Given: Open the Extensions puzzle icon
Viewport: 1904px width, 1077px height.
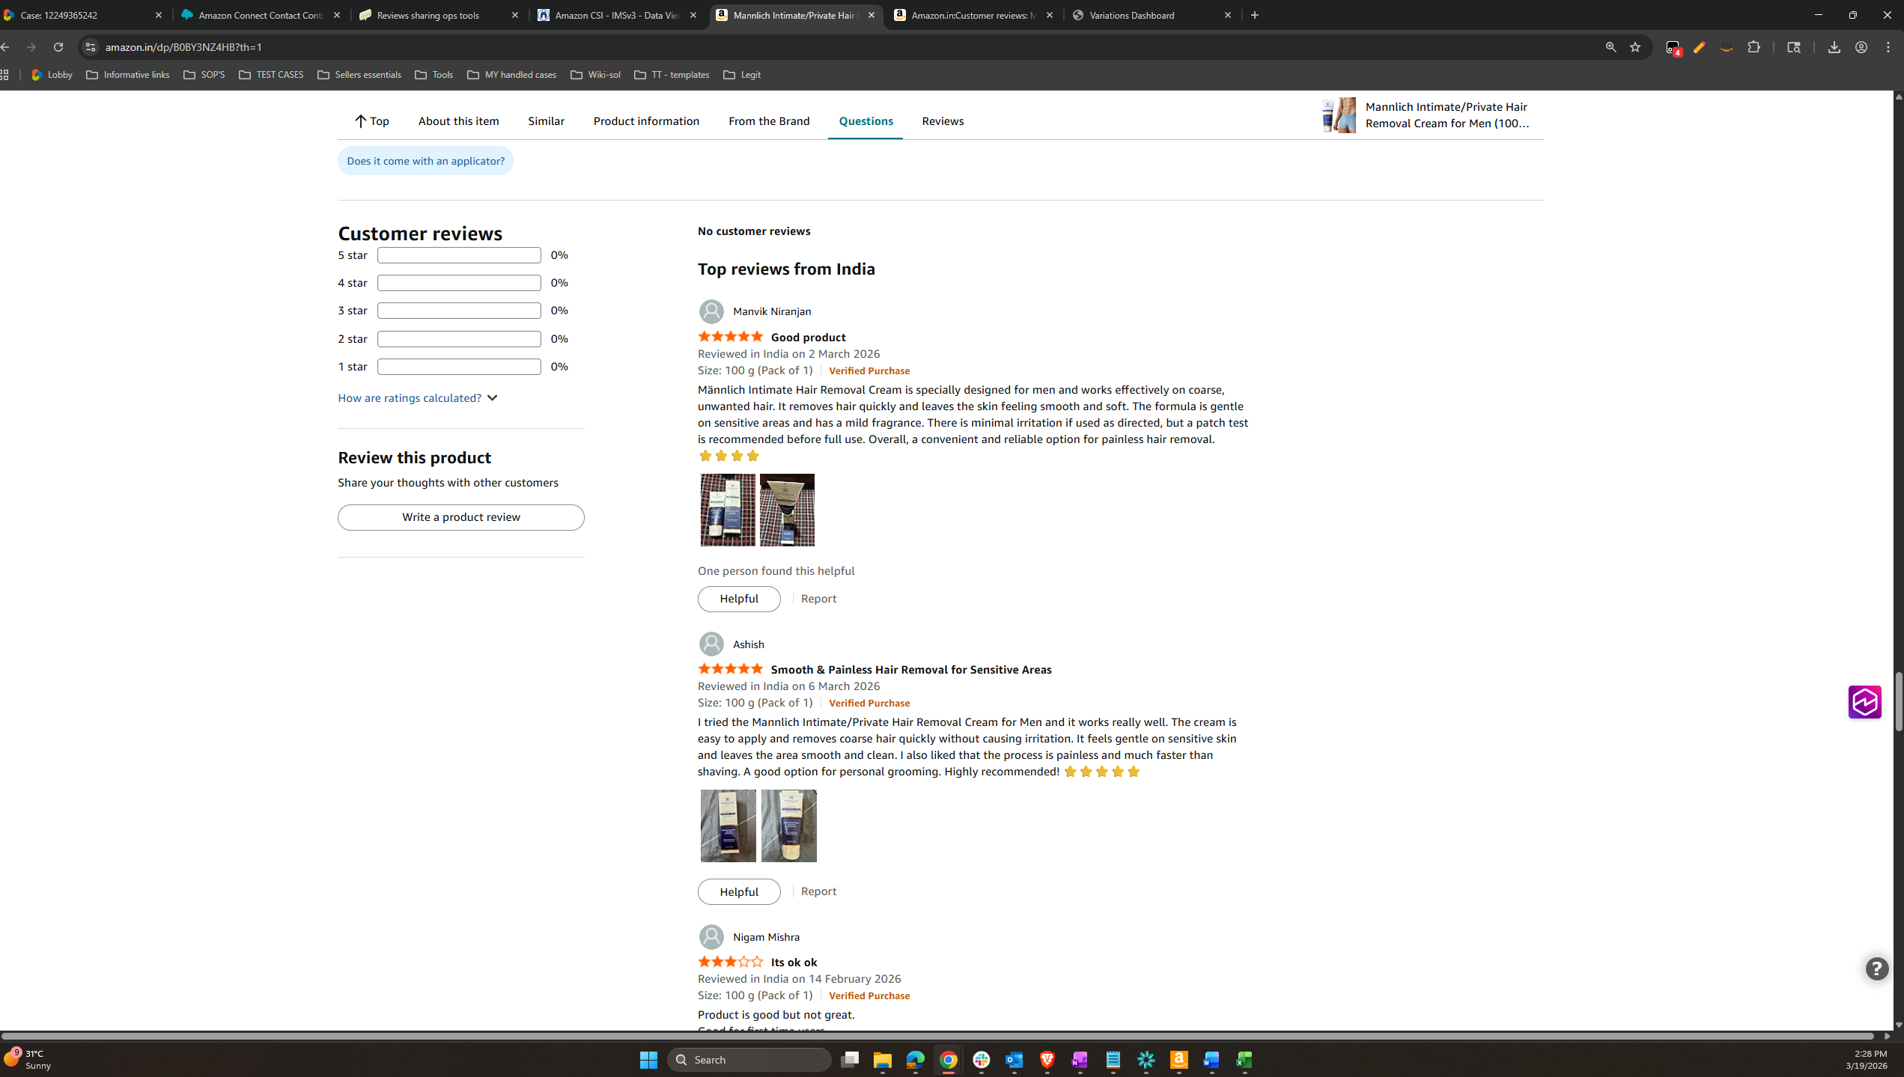Looking at the screenshot, I should click(1754, 47).
